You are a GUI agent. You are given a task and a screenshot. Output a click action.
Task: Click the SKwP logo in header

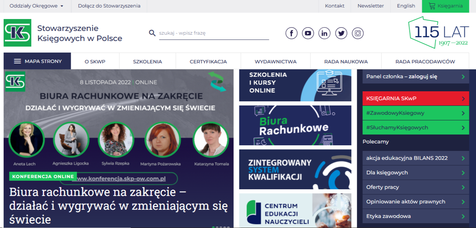pos(18,33)
